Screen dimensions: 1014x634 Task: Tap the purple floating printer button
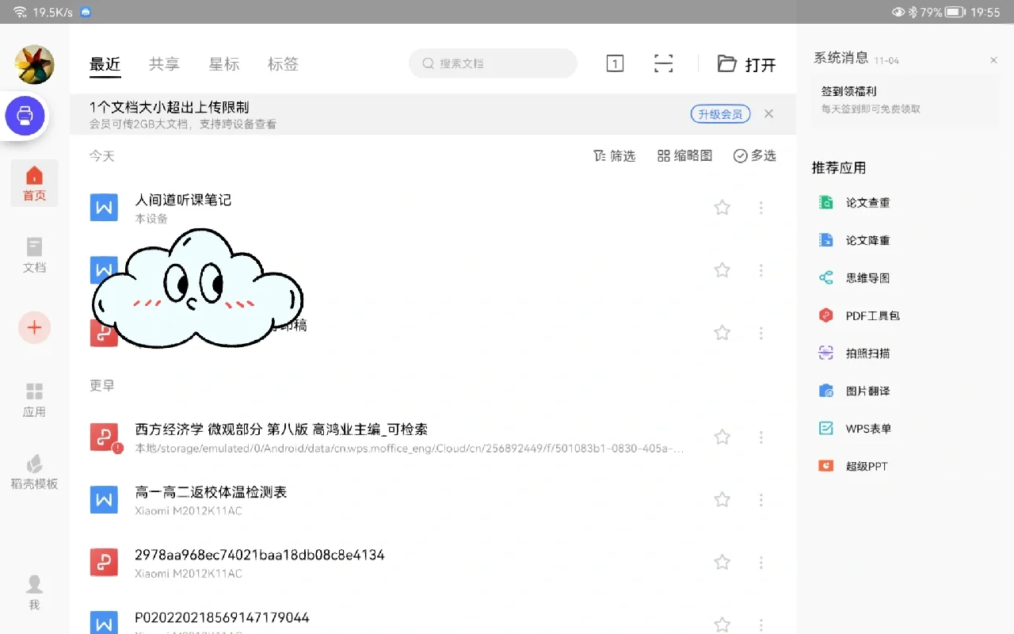tap(25, 116)
